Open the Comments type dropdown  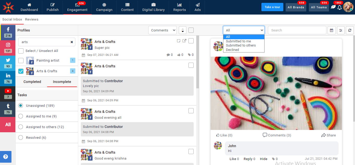pyautogui.click(x=162, y=30)
